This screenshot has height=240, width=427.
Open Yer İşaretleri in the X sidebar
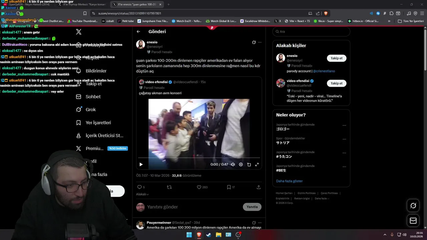[93, 123]
